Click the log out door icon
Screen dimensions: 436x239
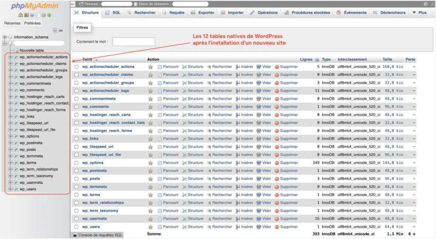coord(26,15)
